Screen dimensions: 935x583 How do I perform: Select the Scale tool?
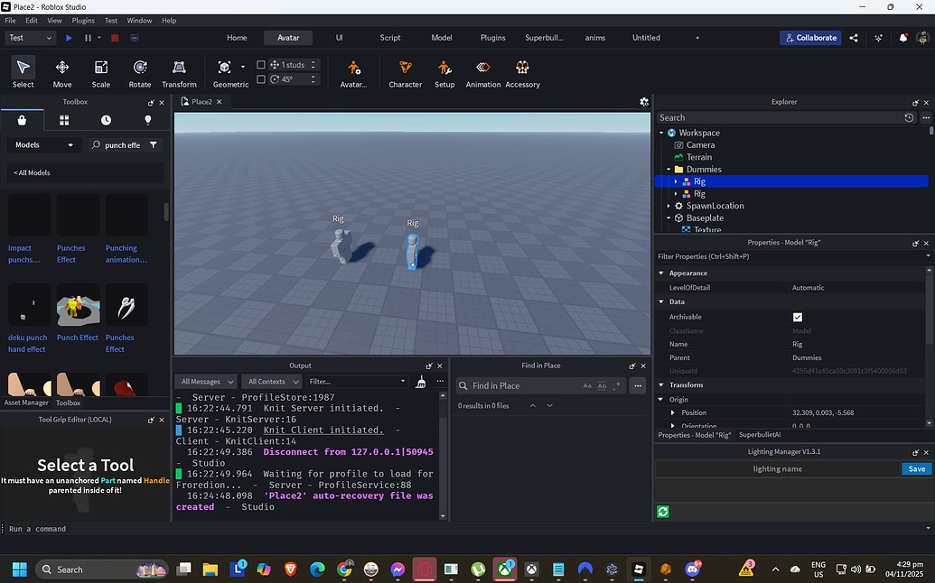[100, 72]
